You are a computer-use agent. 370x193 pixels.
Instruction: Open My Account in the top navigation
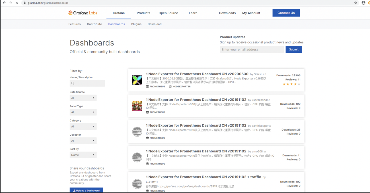tap(251, 13)
